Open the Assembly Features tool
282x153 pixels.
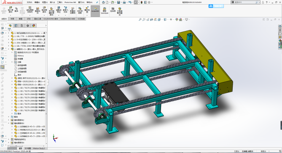tap(59, 8)
